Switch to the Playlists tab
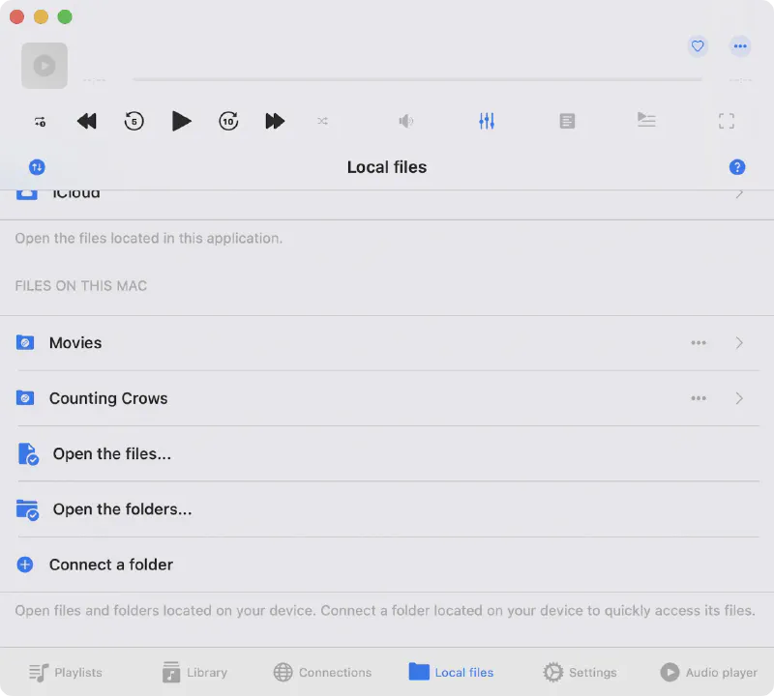Screen dimensions: 774x696 tap(66, 672)
